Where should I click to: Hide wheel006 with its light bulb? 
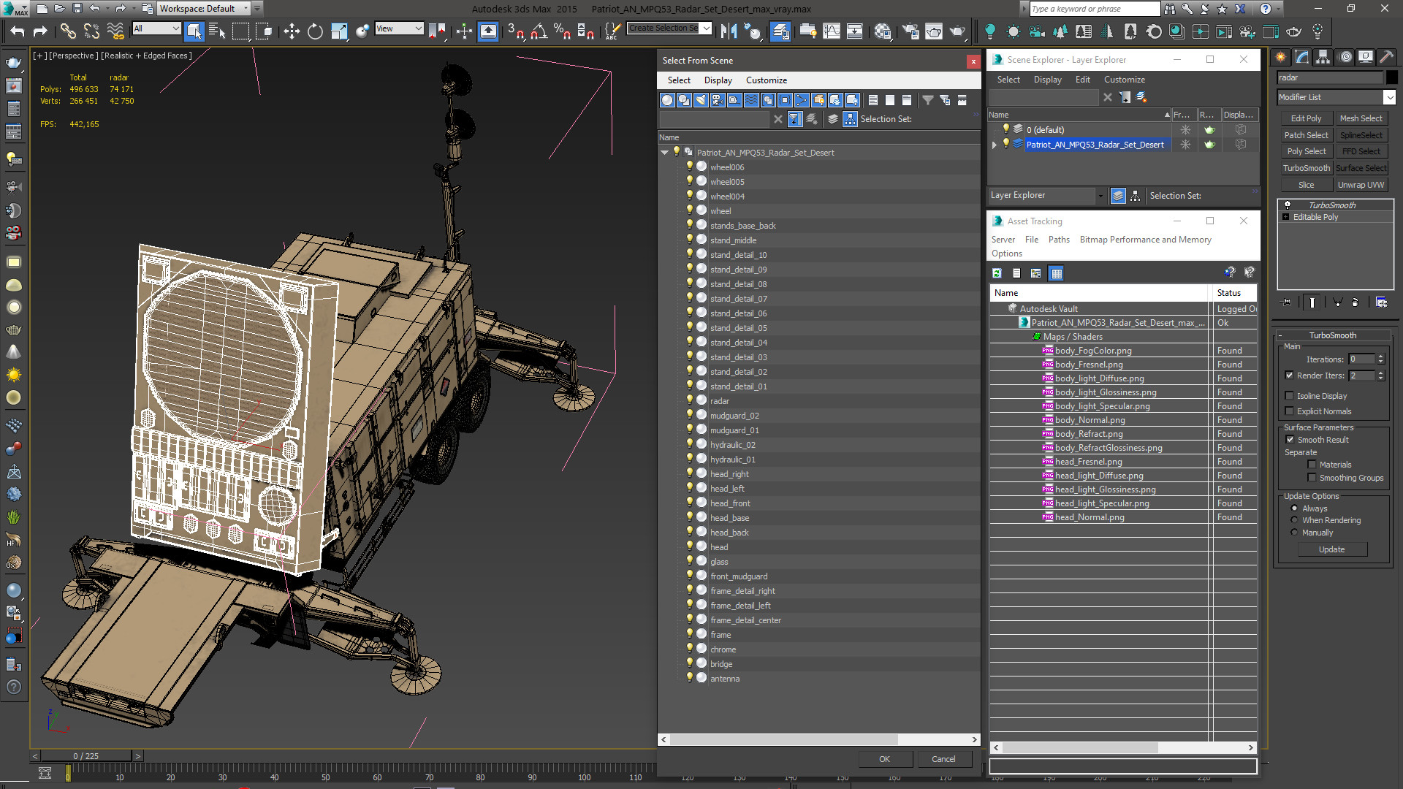coord(689,167)
